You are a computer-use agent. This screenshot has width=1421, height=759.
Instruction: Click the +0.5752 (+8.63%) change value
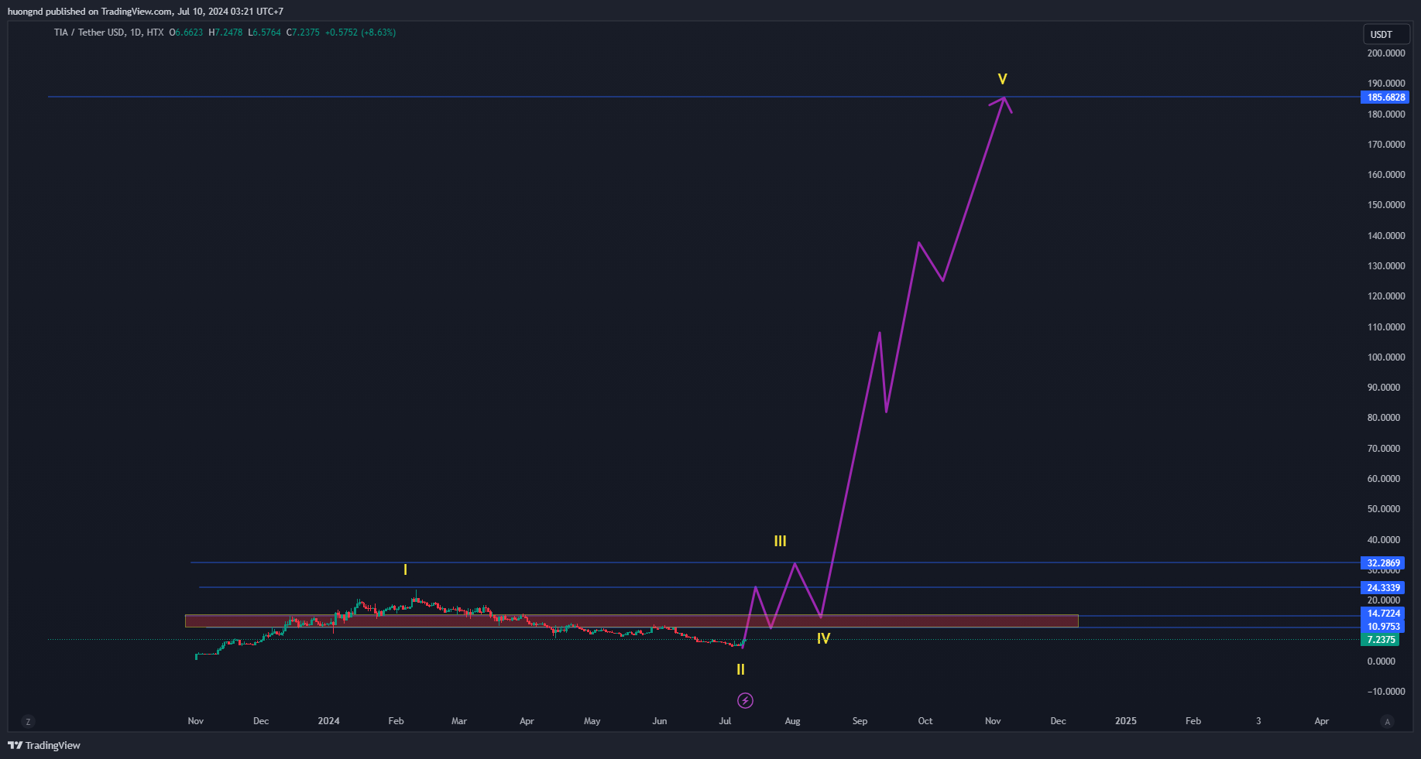360,32
